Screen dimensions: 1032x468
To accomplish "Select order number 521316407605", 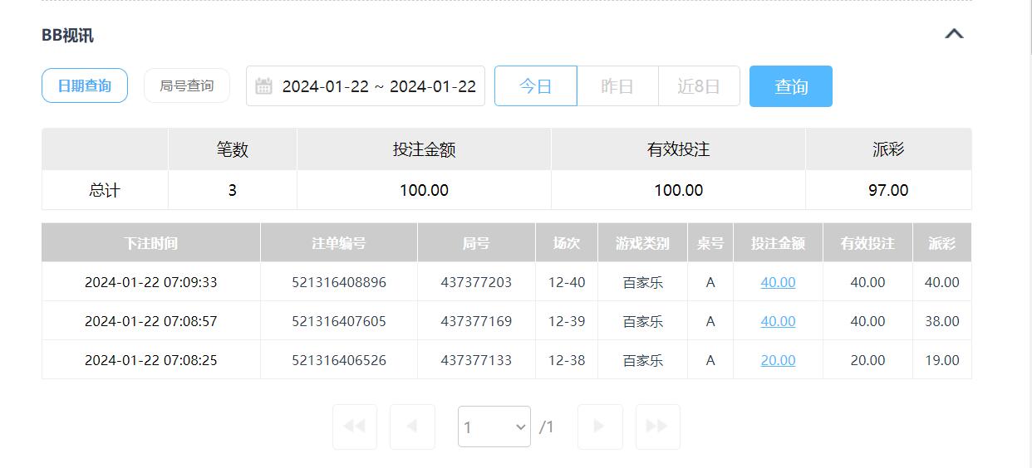I will [339, 321].
